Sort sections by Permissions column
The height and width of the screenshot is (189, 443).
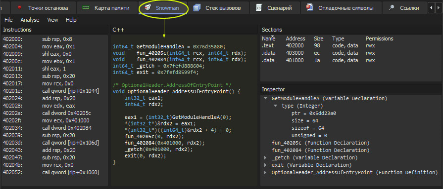[380, 38]
